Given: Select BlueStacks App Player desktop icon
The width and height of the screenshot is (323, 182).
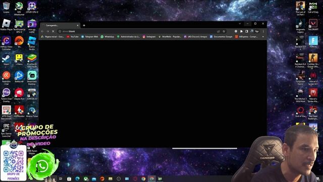Looking at the screenshot, I should pos(32,61).
